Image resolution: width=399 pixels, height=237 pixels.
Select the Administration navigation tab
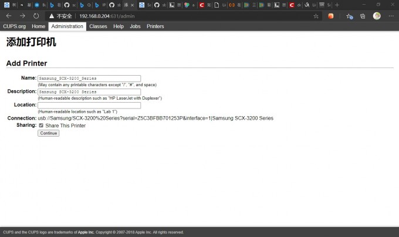(67, 26)
